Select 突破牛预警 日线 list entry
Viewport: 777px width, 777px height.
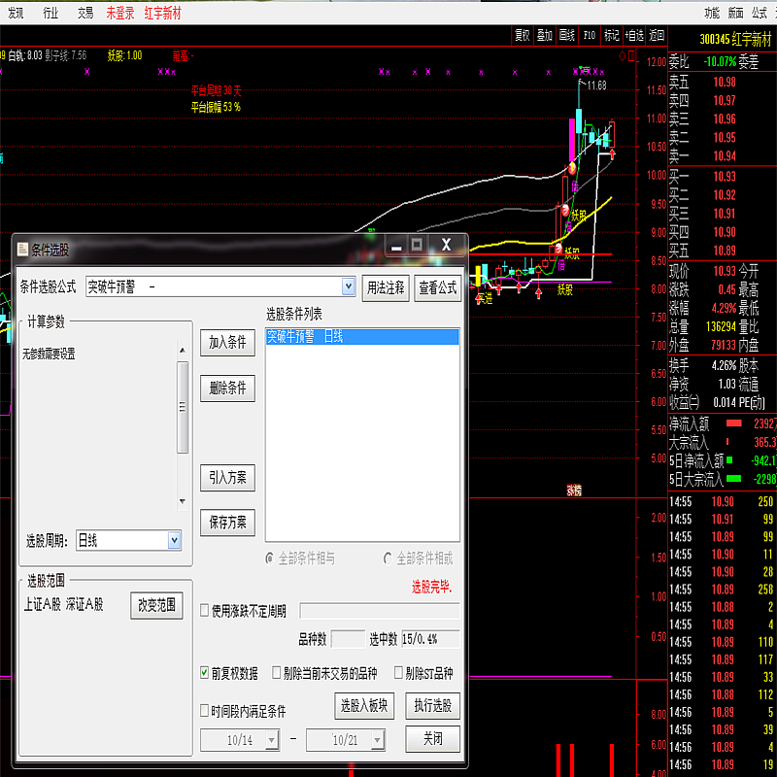361,337
